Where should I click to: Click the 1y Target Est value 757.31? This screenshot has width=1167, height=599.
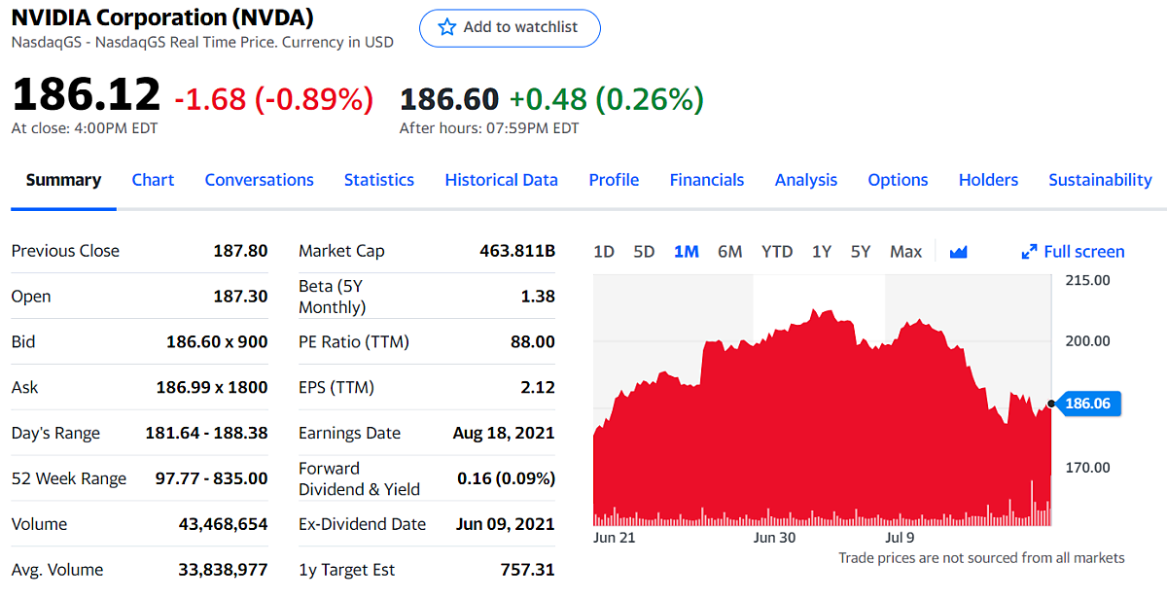point(527,570)
